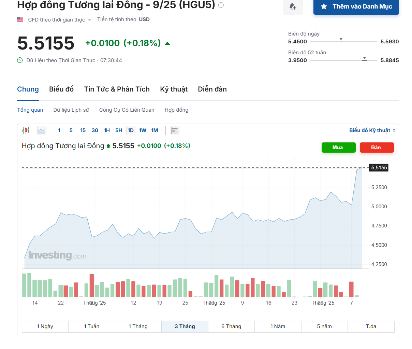This screenshot has width=412, height=349.
Task: Click the real-time data clock icon
Action: tap(20, 60)
